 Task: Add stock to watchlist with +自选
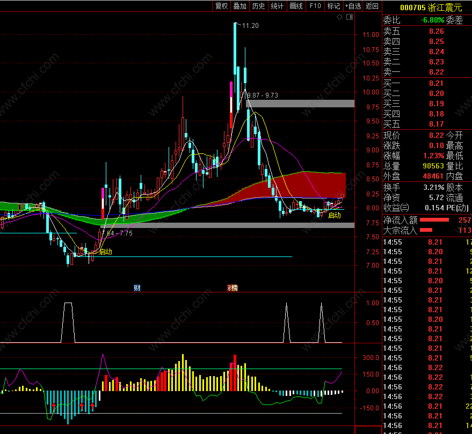[x=353, y=6]
